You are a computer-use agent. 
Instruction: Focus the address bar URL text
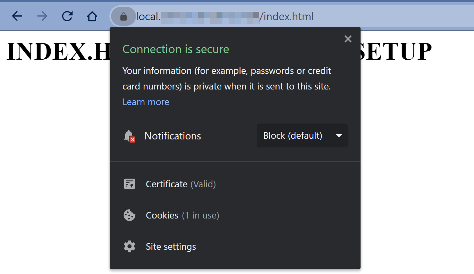(225, 16)
